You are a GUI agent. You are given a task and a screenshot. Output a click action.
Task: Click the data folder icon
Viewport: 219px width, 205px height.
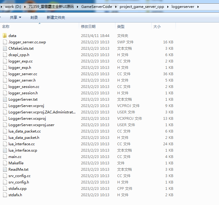pyautogui.click(x=5, y=36)
